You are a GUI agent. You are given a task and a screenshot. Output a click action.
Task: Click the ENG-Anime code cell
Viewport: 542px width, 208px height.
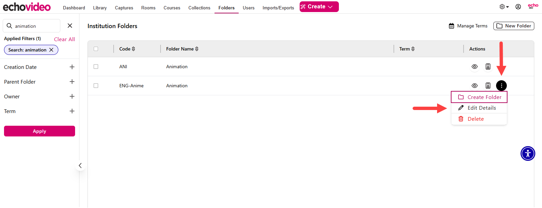[x=131, y=86]
